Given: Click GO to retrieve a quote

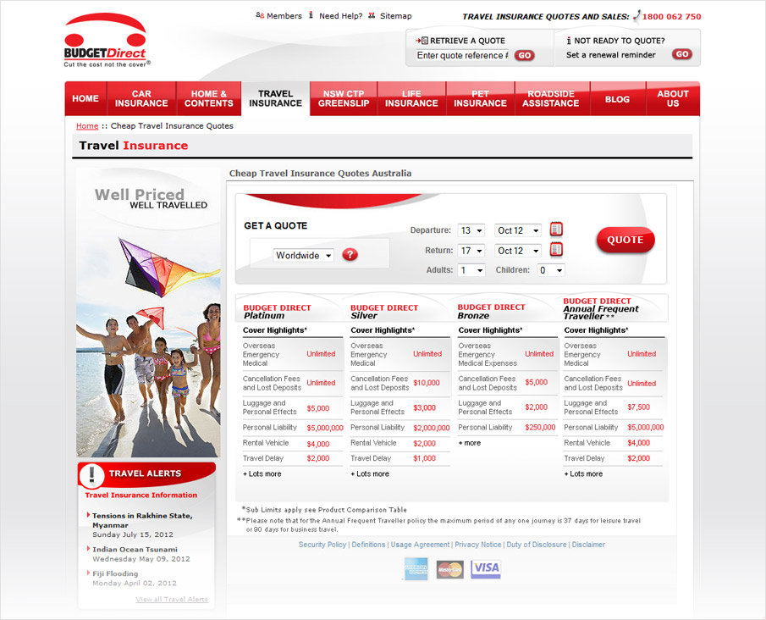Looking at the screenshot, I should [524, 54].
